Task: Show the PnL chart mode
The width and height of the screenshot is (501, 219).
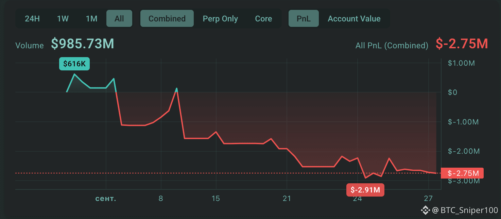Action: coord(304,19)
